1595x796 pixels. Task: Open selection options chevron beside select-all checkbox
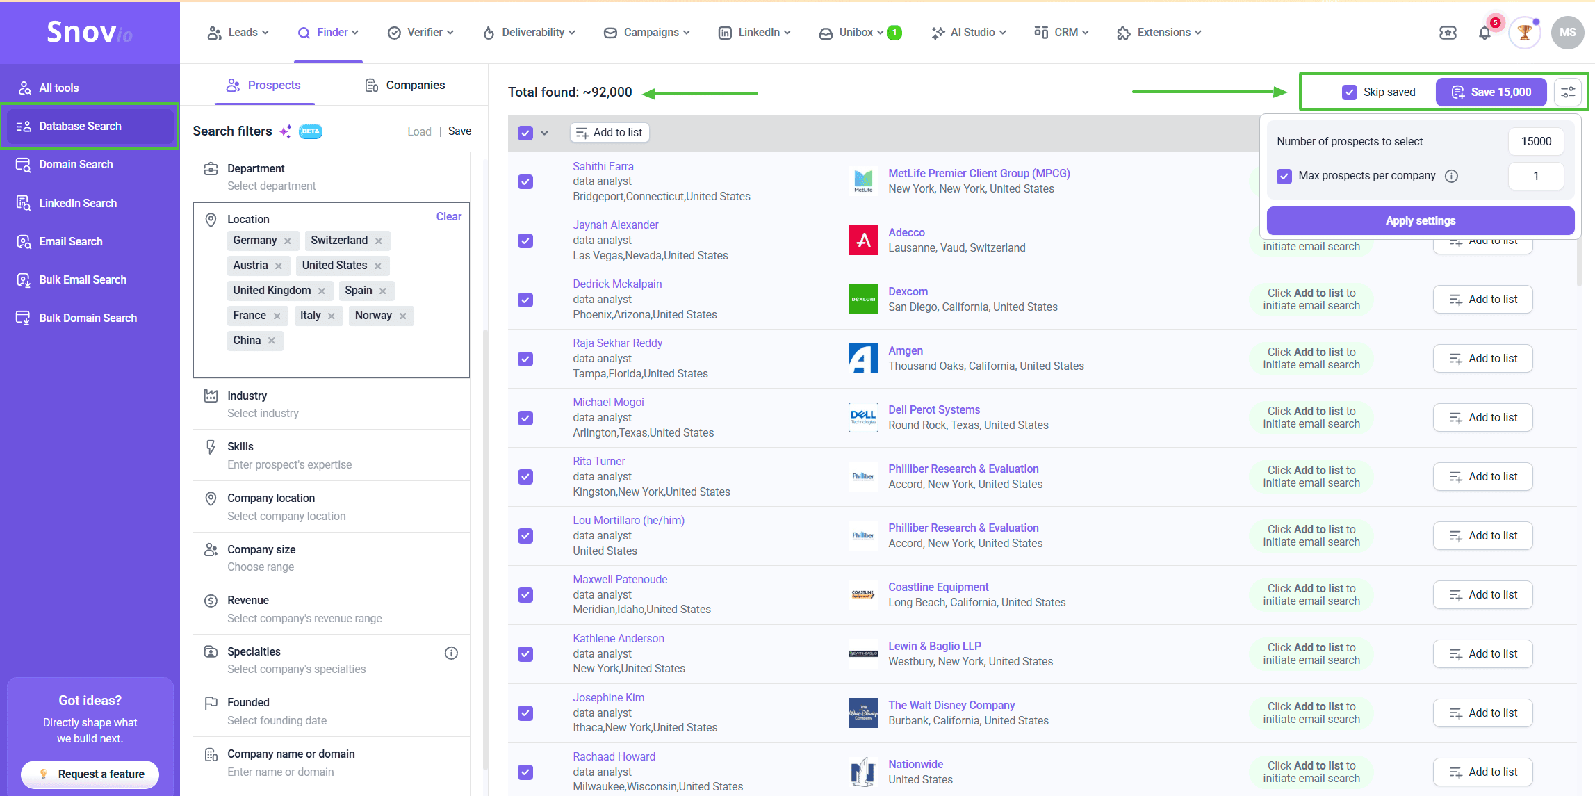[545, 133]
